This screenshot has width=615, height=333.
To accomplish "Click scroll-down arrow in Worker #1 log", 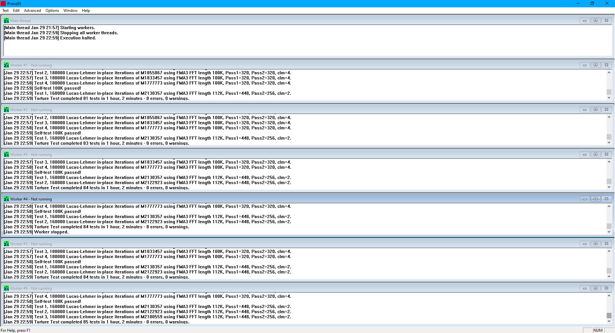I will click(609, 98).
